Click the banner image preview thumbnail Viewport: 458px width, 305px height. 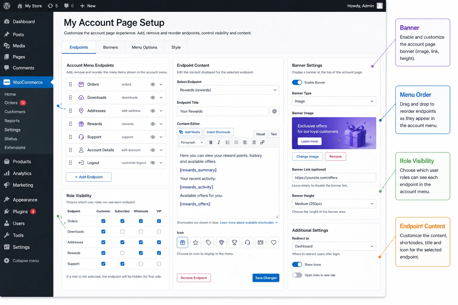coord(334,133)
